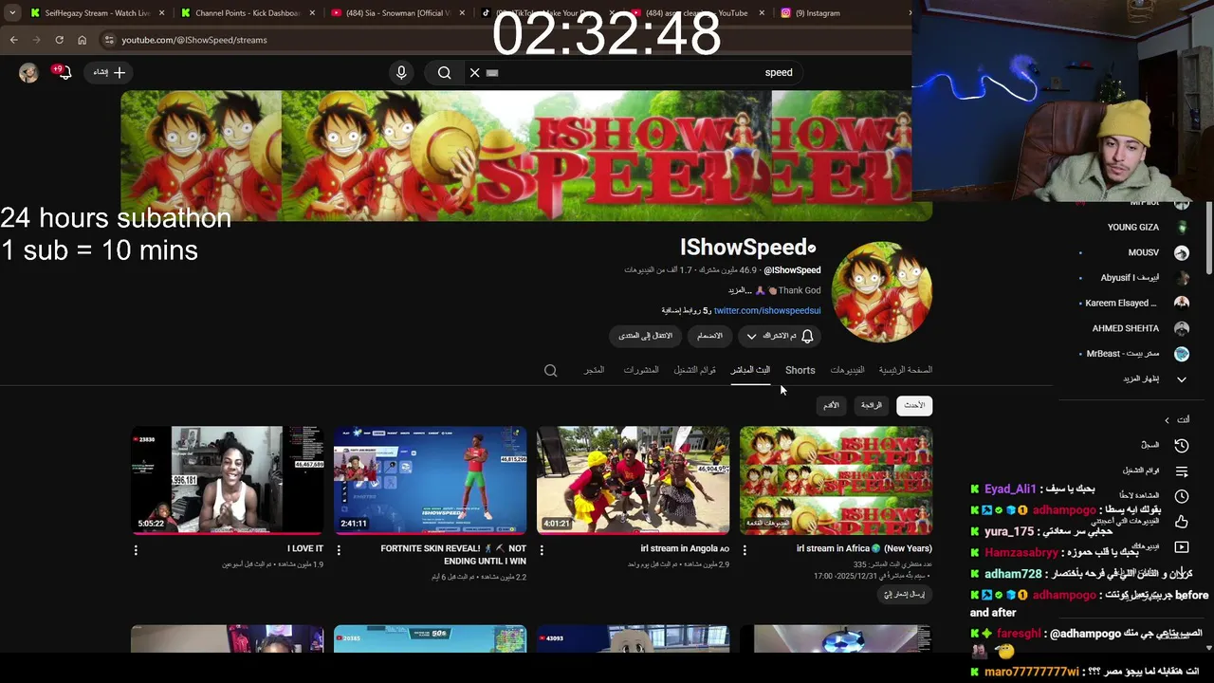1214x683 pixels.
Task: Open Watch Later clock icon in sidebar
Action: 1182,496
